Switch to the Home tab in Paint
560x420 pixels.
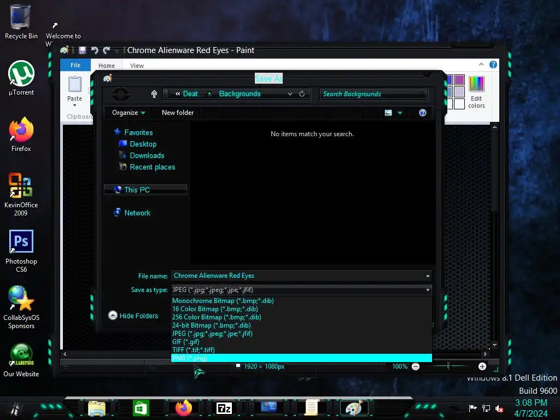pos(107,66)
